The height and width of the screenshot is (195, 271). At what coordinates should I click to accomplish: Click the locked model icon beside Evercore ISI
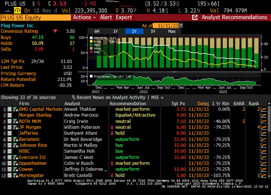pos(15,157)
